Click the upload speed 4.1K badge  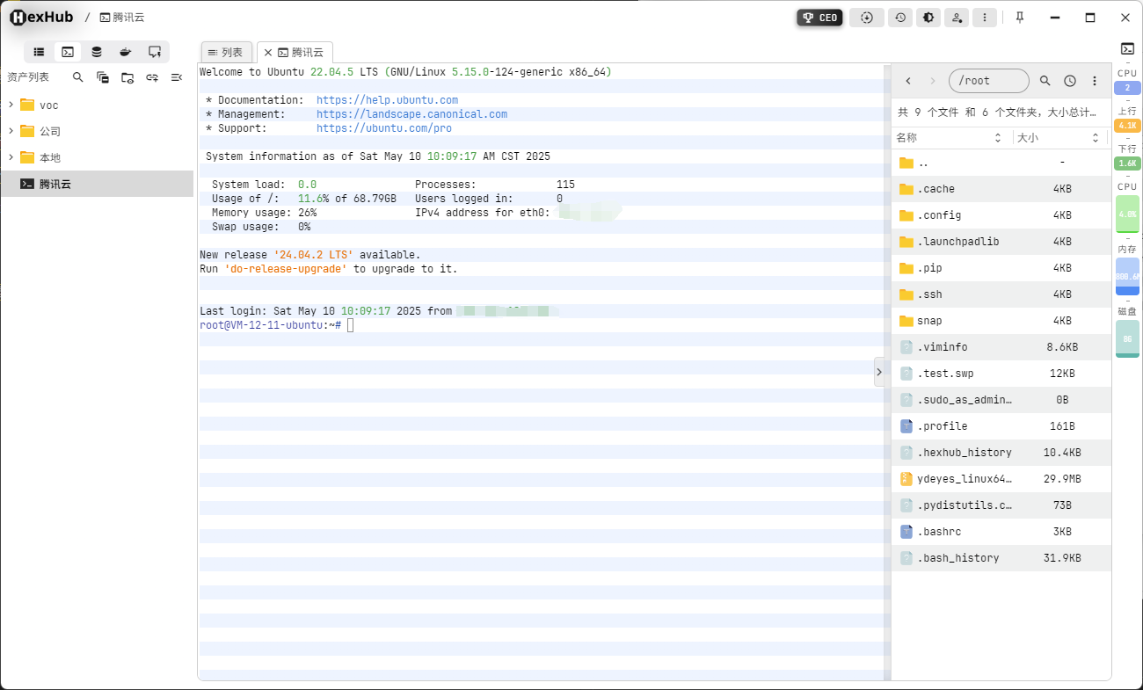point(1127,126)
